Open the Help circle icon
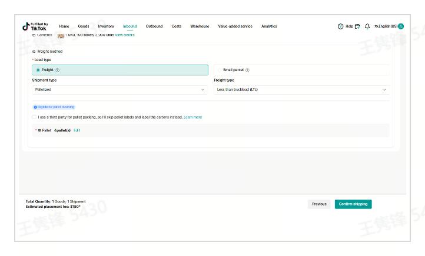425x256 pixels. tap(340, 26)
